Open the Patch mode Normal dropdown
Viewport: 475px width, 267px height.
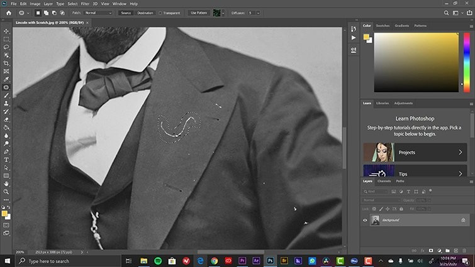click(98, 13)
